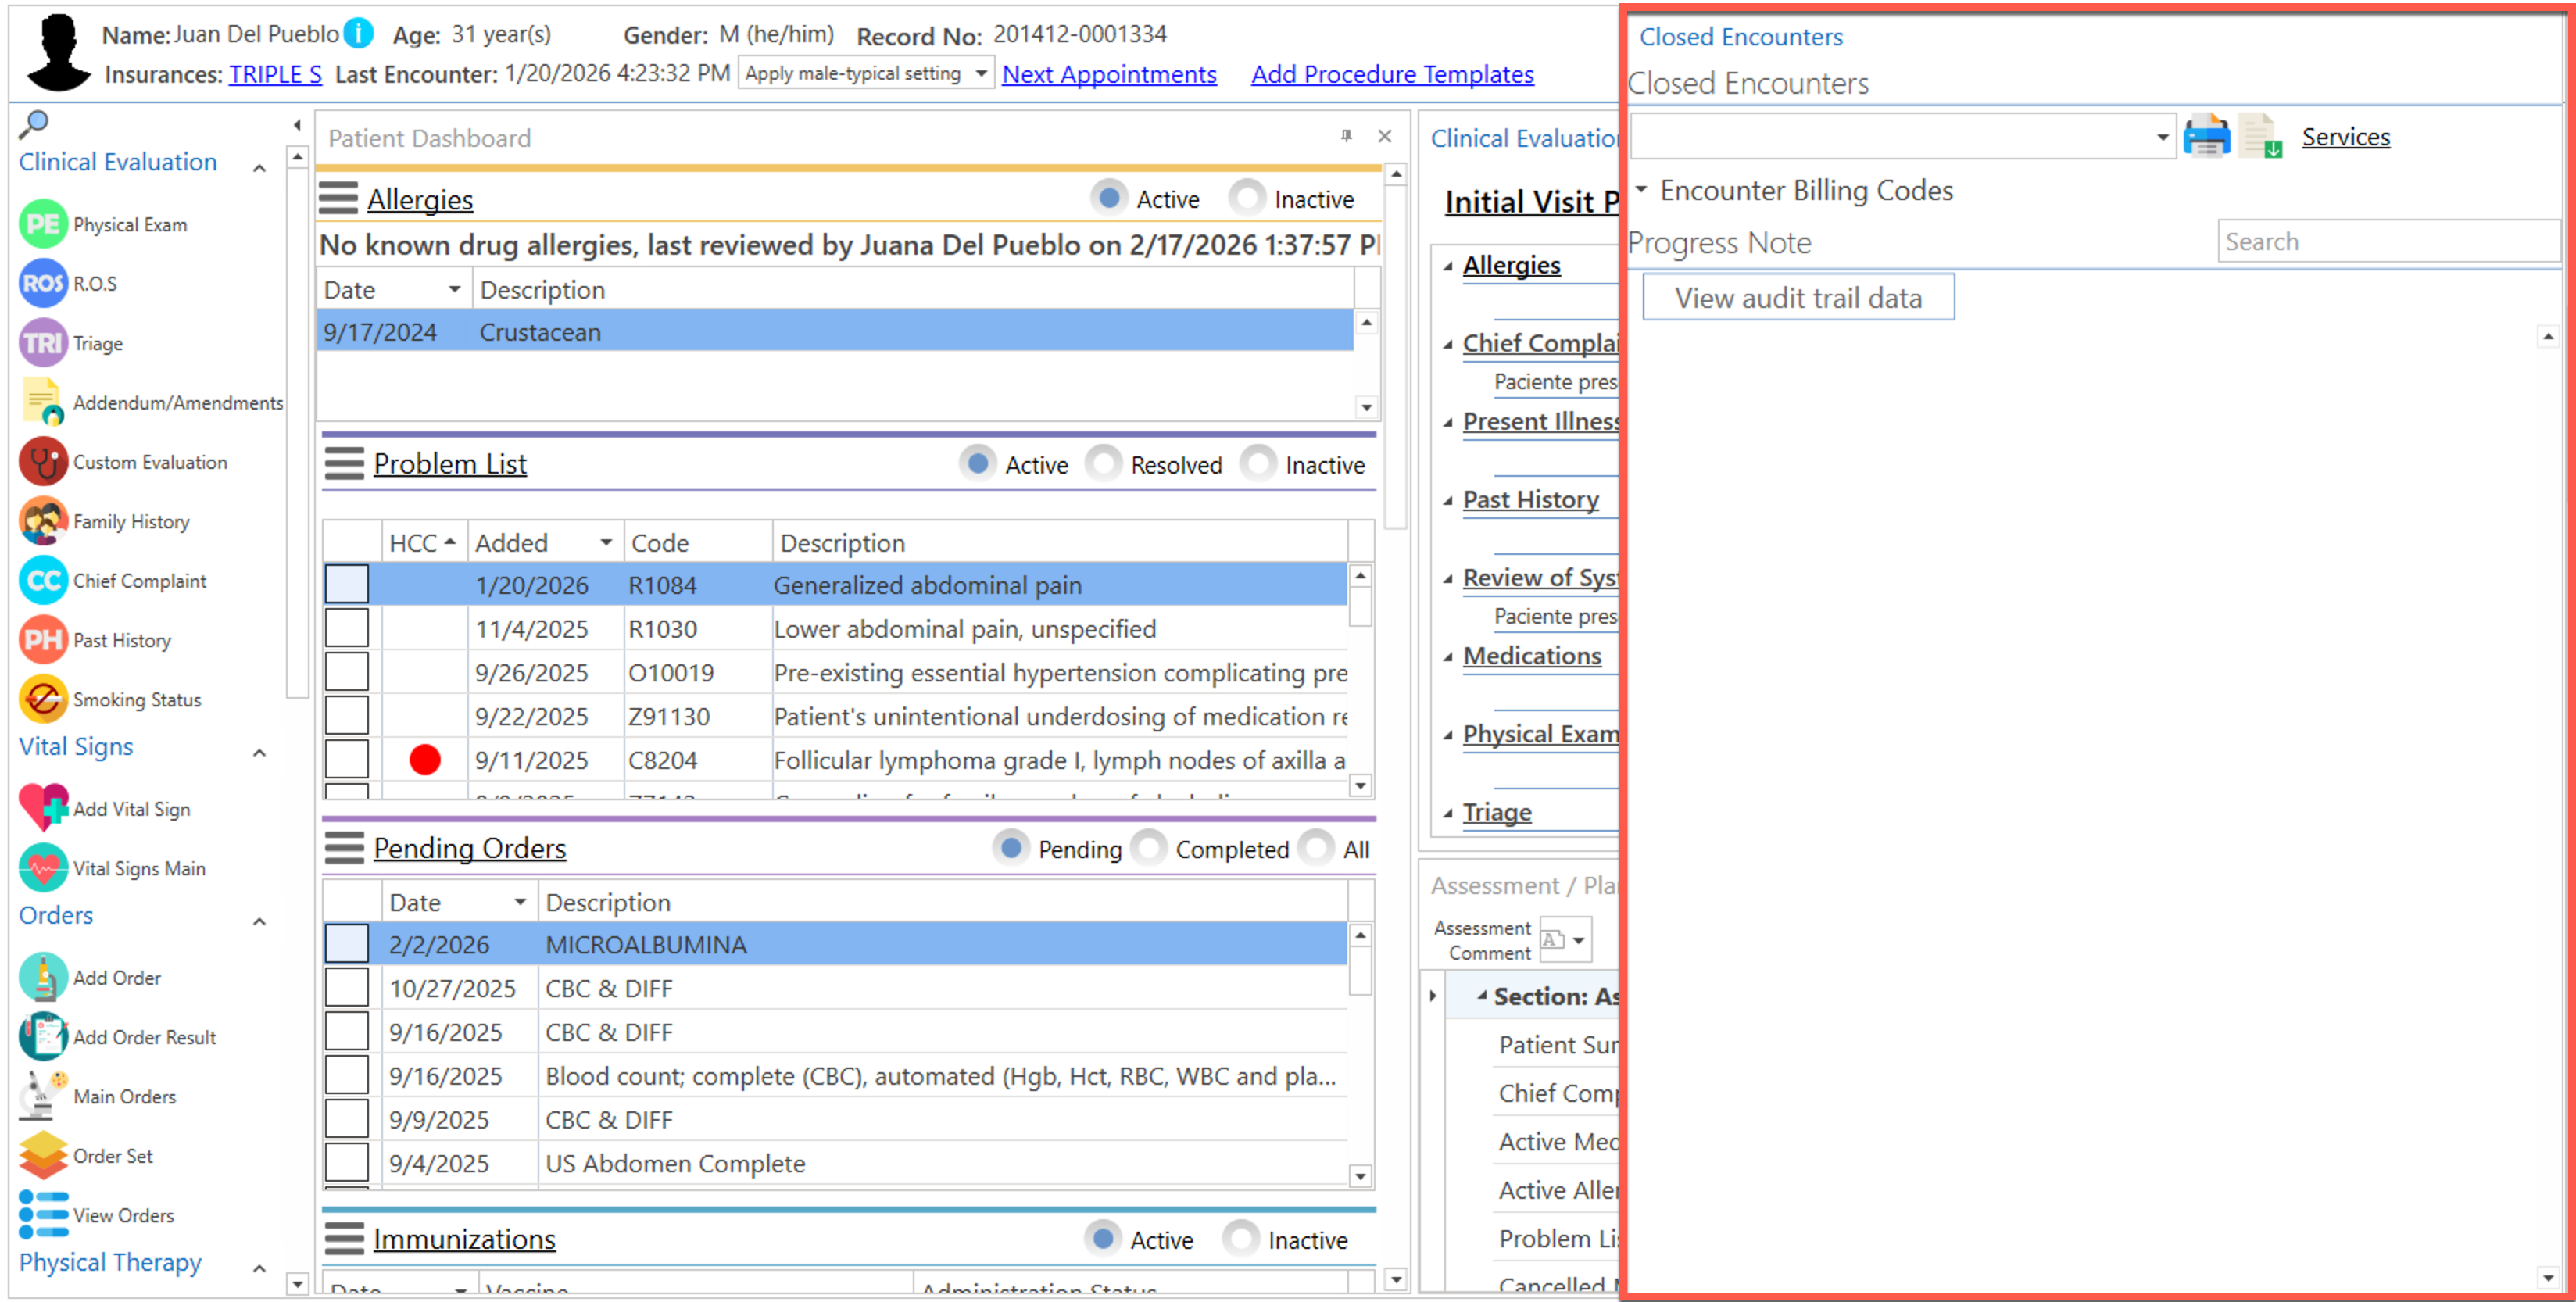Open the Closed Encounters selection combo box
Viewport: 2576px width, 1302px height.
(2161, 137)
